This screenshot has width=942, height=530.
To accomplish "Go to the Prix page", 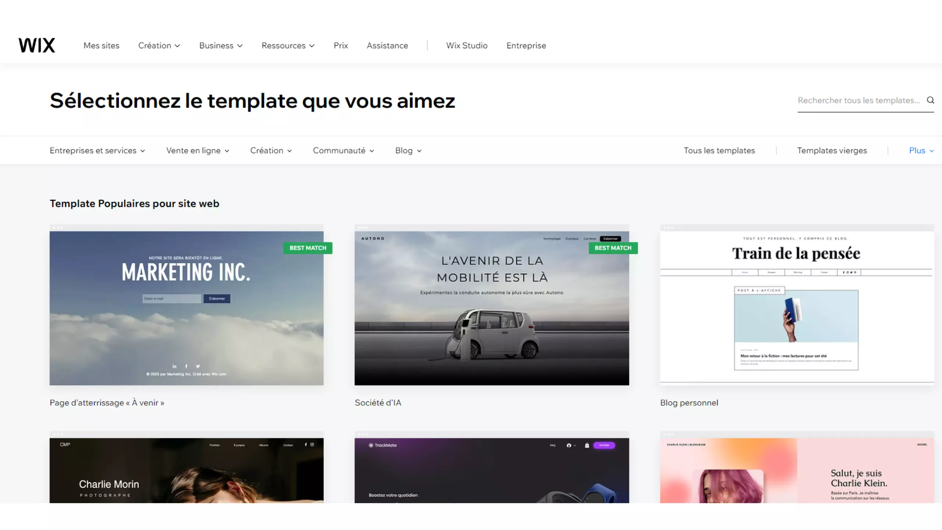I will click(x=341, y=46).
